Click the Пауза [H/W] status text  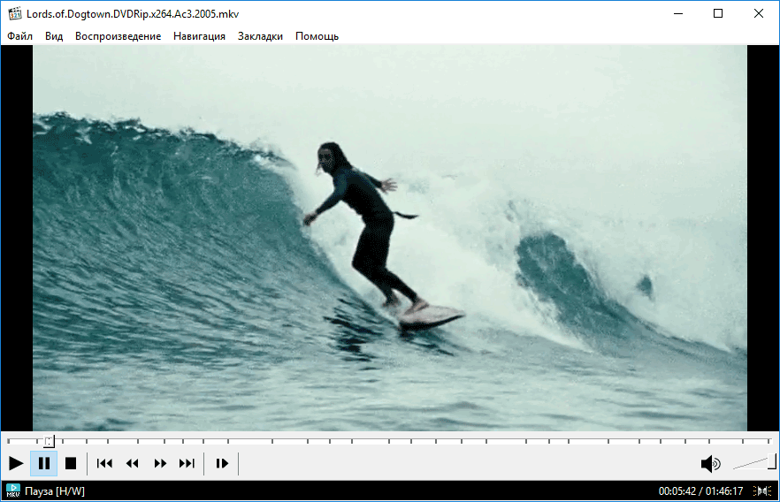(55, 491)
